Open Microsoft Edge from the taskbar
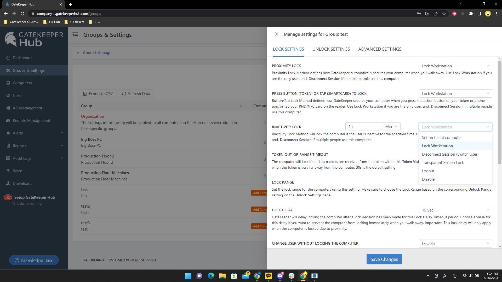 click(211, 276)
